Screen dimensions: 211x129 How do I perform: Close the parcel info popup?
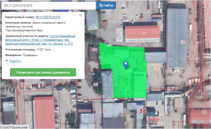[81, 16]
